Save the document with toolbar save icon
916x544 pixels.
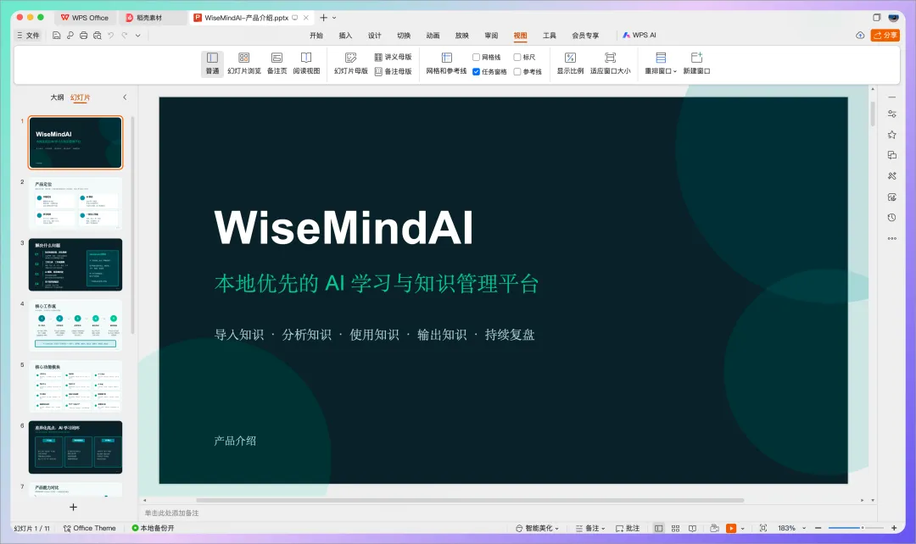coord(56,36)
